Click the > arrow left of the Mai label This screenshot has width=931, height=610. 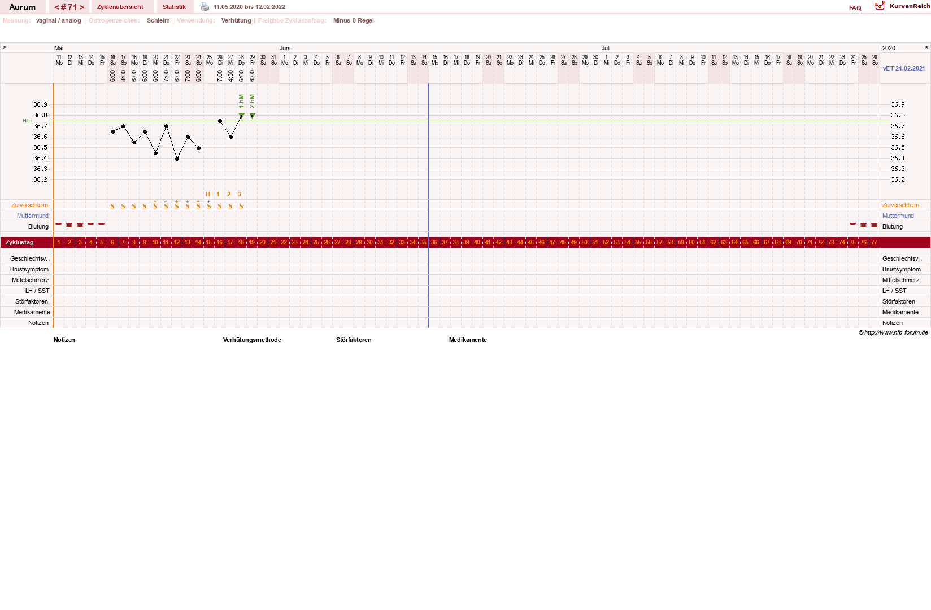tap(5, 47)
